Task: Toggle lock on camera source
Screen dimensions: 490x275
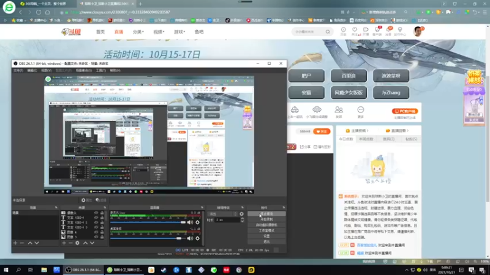Action: point(102,213)
